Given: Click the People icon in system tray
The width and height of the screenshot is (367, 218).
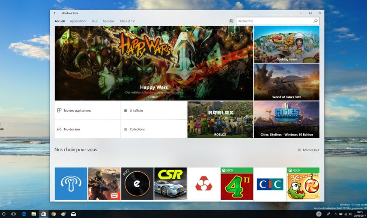Looking at the screenshot, I should point(329,214).
